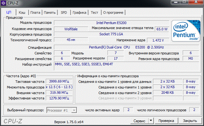204x126 pixels.
Task: Click the Проверка button
Action: 166,121
